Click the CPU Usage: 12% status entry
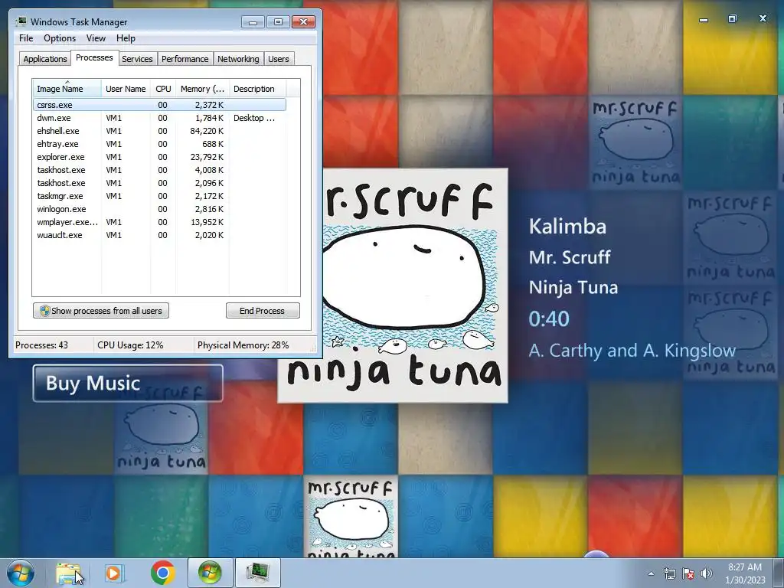Viewport: 784px width, 588px height. coord(130,345)
